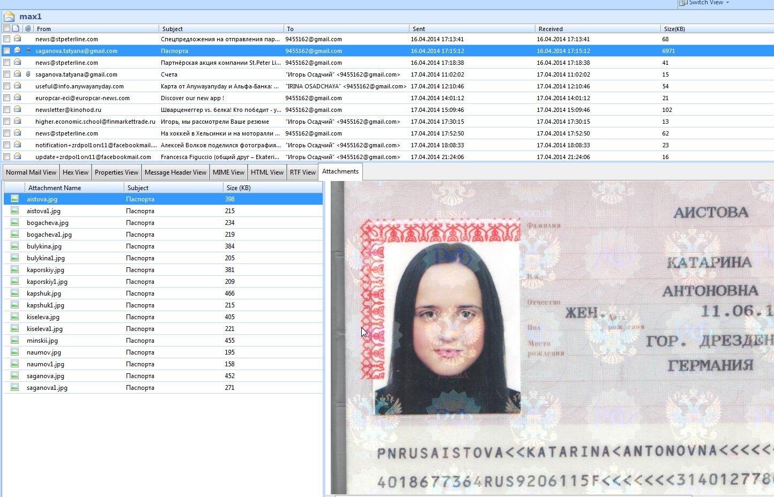The width and height of the screenshot is (774, 497).
Task: Open the HTML View tab
Action: tap(267, 172)
